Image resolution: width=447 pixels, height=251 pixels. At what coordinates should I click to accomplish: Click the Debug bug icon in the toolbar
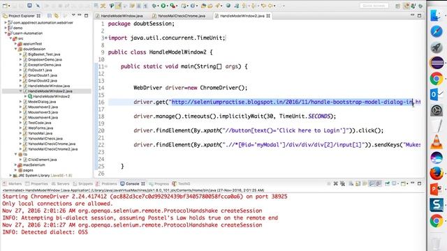154,6
